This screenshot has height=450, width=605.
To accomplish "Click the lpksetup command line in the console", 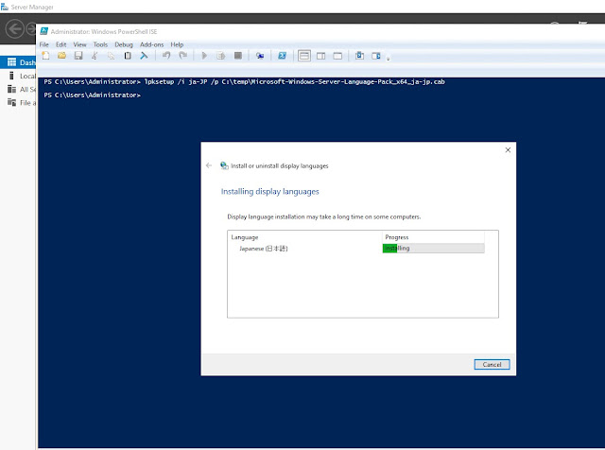I will 244,82.
